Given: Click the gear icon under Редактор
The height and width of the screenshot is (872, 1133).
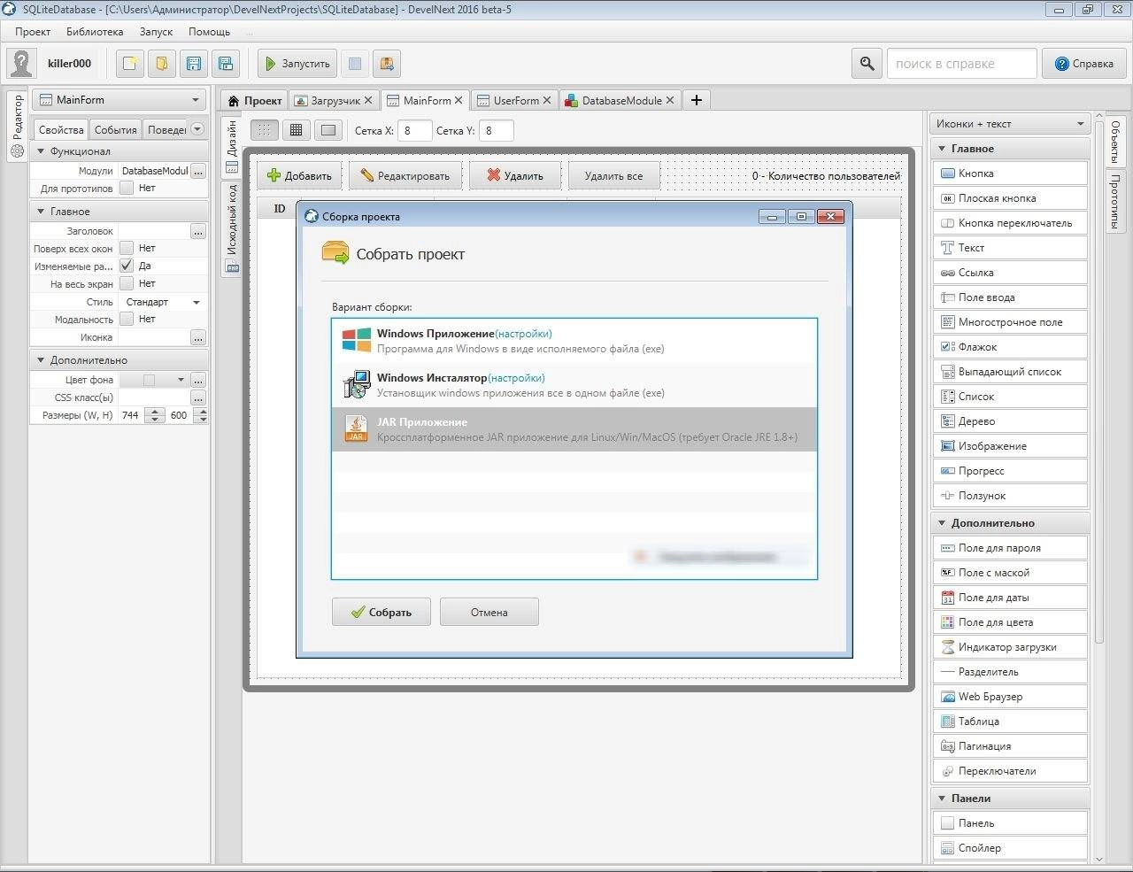Looking at the screenshot, I should (x=17, y=151).
